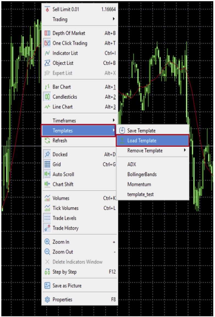Open Properties gear icon
This screenshot has width=215, height=317.
[x=47, y=299]
